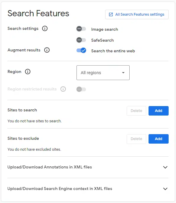Click the external link icon for search features
The width and height of the screenshot is (176, 203).
(111, 14)
